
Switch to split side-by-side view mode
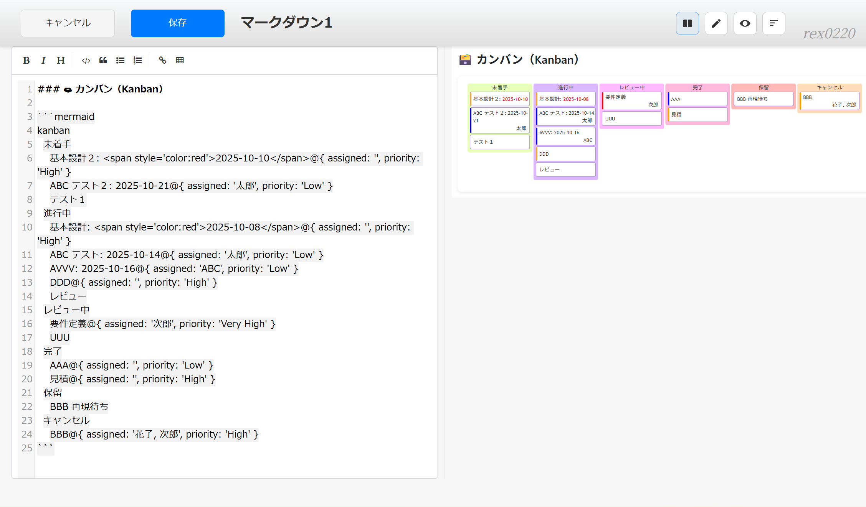coord(687,23)
